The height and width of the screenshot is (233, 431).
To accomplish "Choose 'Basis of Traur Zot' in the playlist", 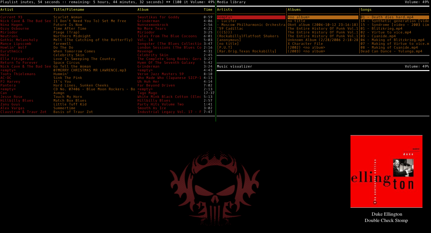I will tap(73, 112).
